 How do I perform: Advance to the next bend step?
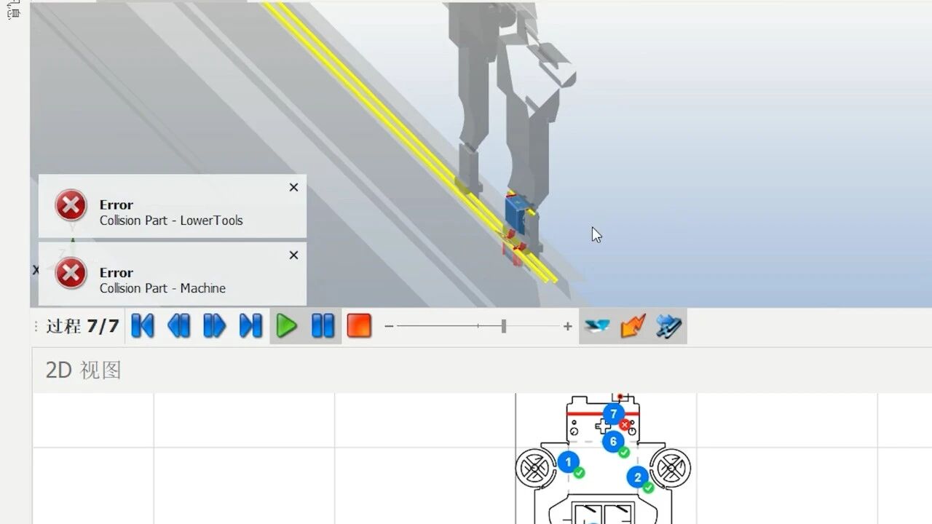pyautogui.click(x=214, y=325)
